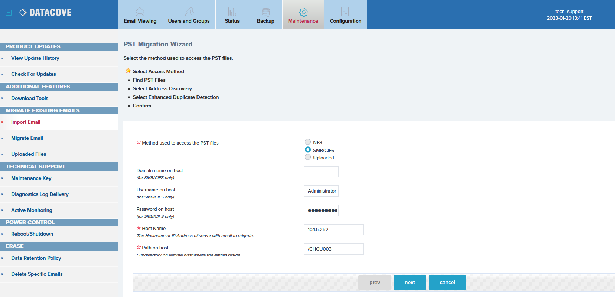Image resolution: width=615 pixels, height=297 pixels.
Task: Go to Data Retention Policy
Action: coord(36,258)
